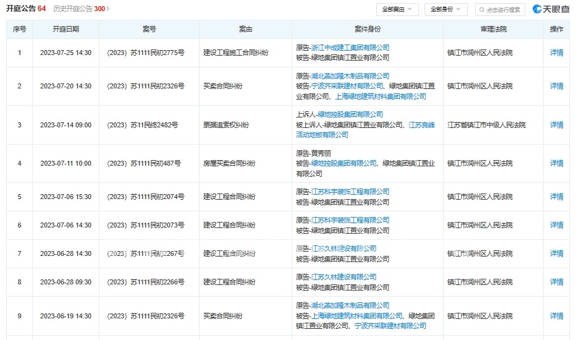The image size is (576, 340).
Task: Open 绿地控股集团有限公司 appellant link in row 3
Action: (x=350, y=115)
